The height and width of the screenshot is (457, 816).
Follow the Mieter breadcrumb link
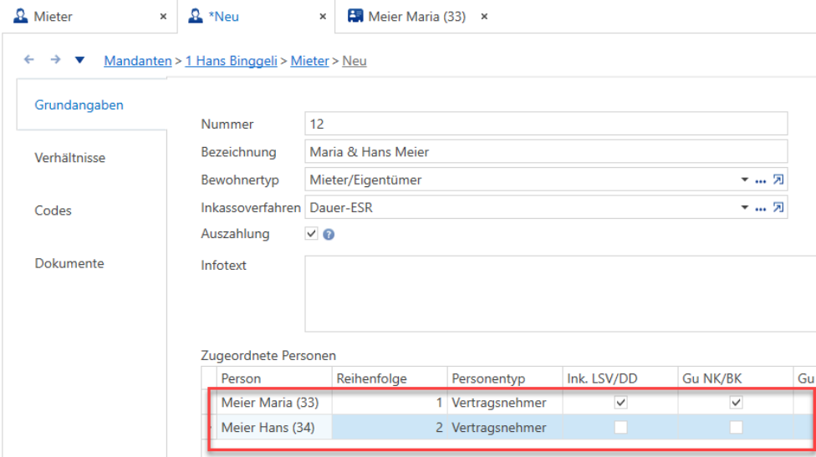coord(309,61)
